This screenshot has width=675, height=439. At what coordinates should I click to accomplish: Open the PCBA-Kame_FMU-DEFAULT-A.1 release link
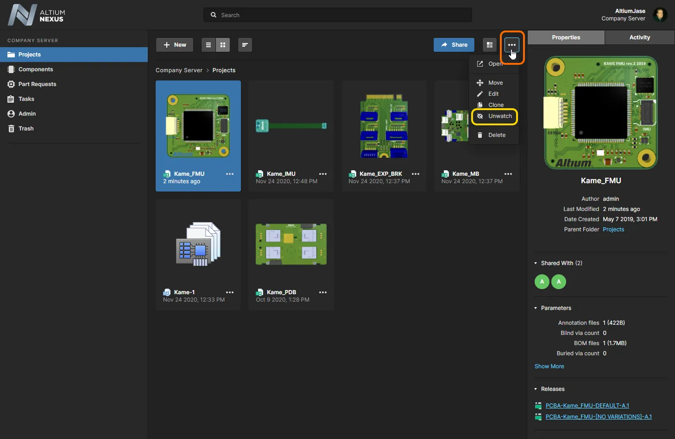click(x=587, y=406)
